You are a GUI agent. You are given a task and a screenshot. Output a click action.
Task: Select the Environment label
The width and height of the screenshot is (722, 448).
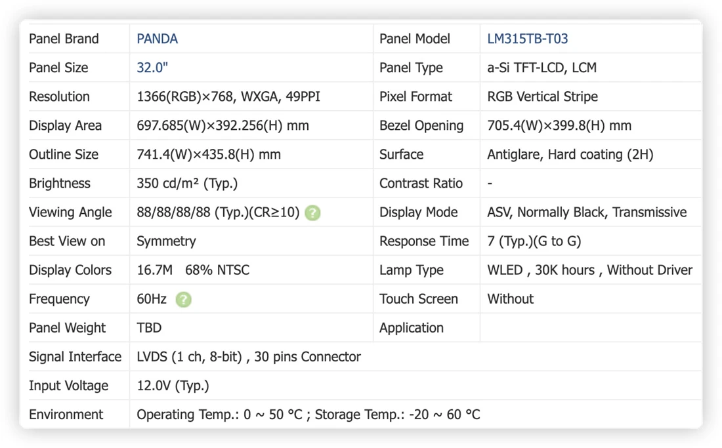click(66, 415)
